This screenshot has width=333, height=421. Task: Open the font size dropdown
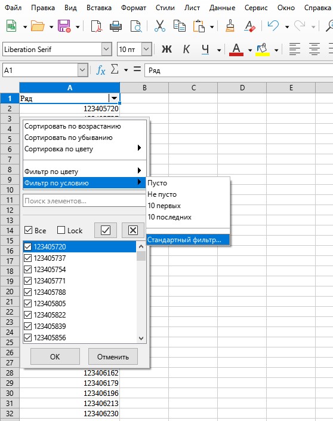146,50
